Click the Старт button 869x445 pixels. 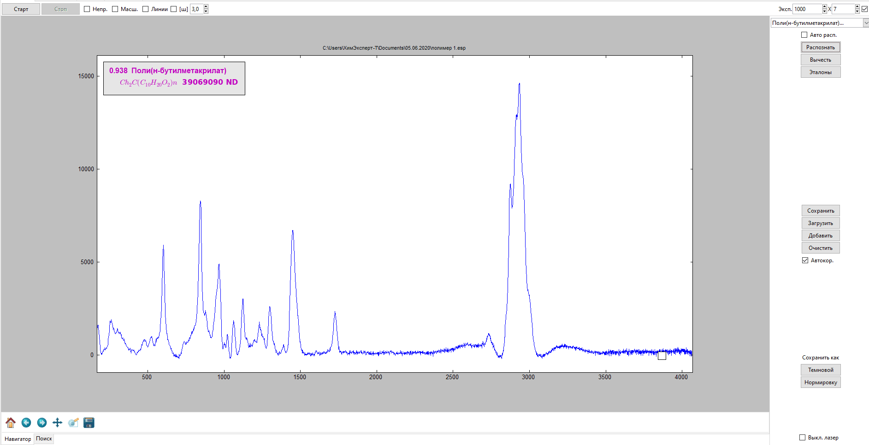21,9
